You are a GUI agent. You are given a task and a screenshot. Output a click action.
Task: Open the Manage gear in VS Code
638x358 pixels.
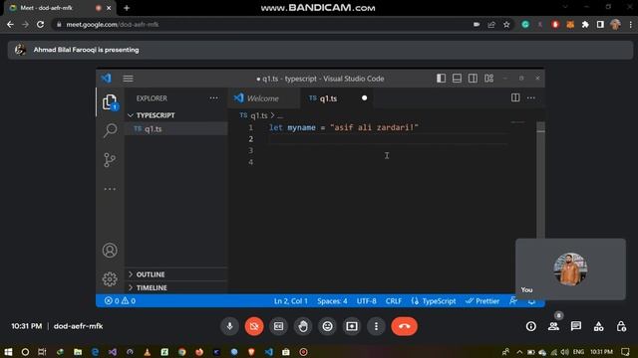110,279
